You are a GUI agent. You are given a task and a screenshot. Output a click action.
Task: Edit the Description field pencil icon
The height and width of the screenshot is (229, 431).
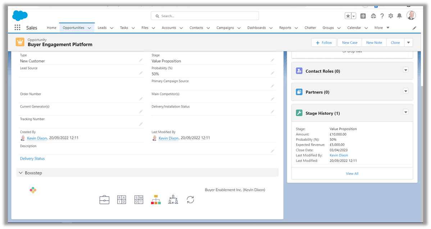(272, 151)
